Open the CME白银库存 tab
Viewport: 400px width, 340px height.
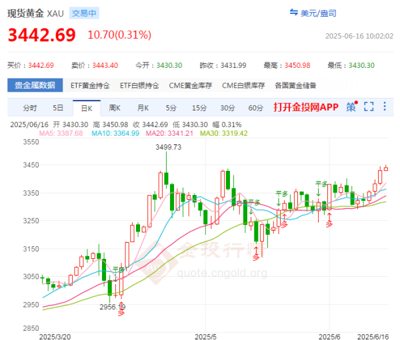[x=243, y=86]
